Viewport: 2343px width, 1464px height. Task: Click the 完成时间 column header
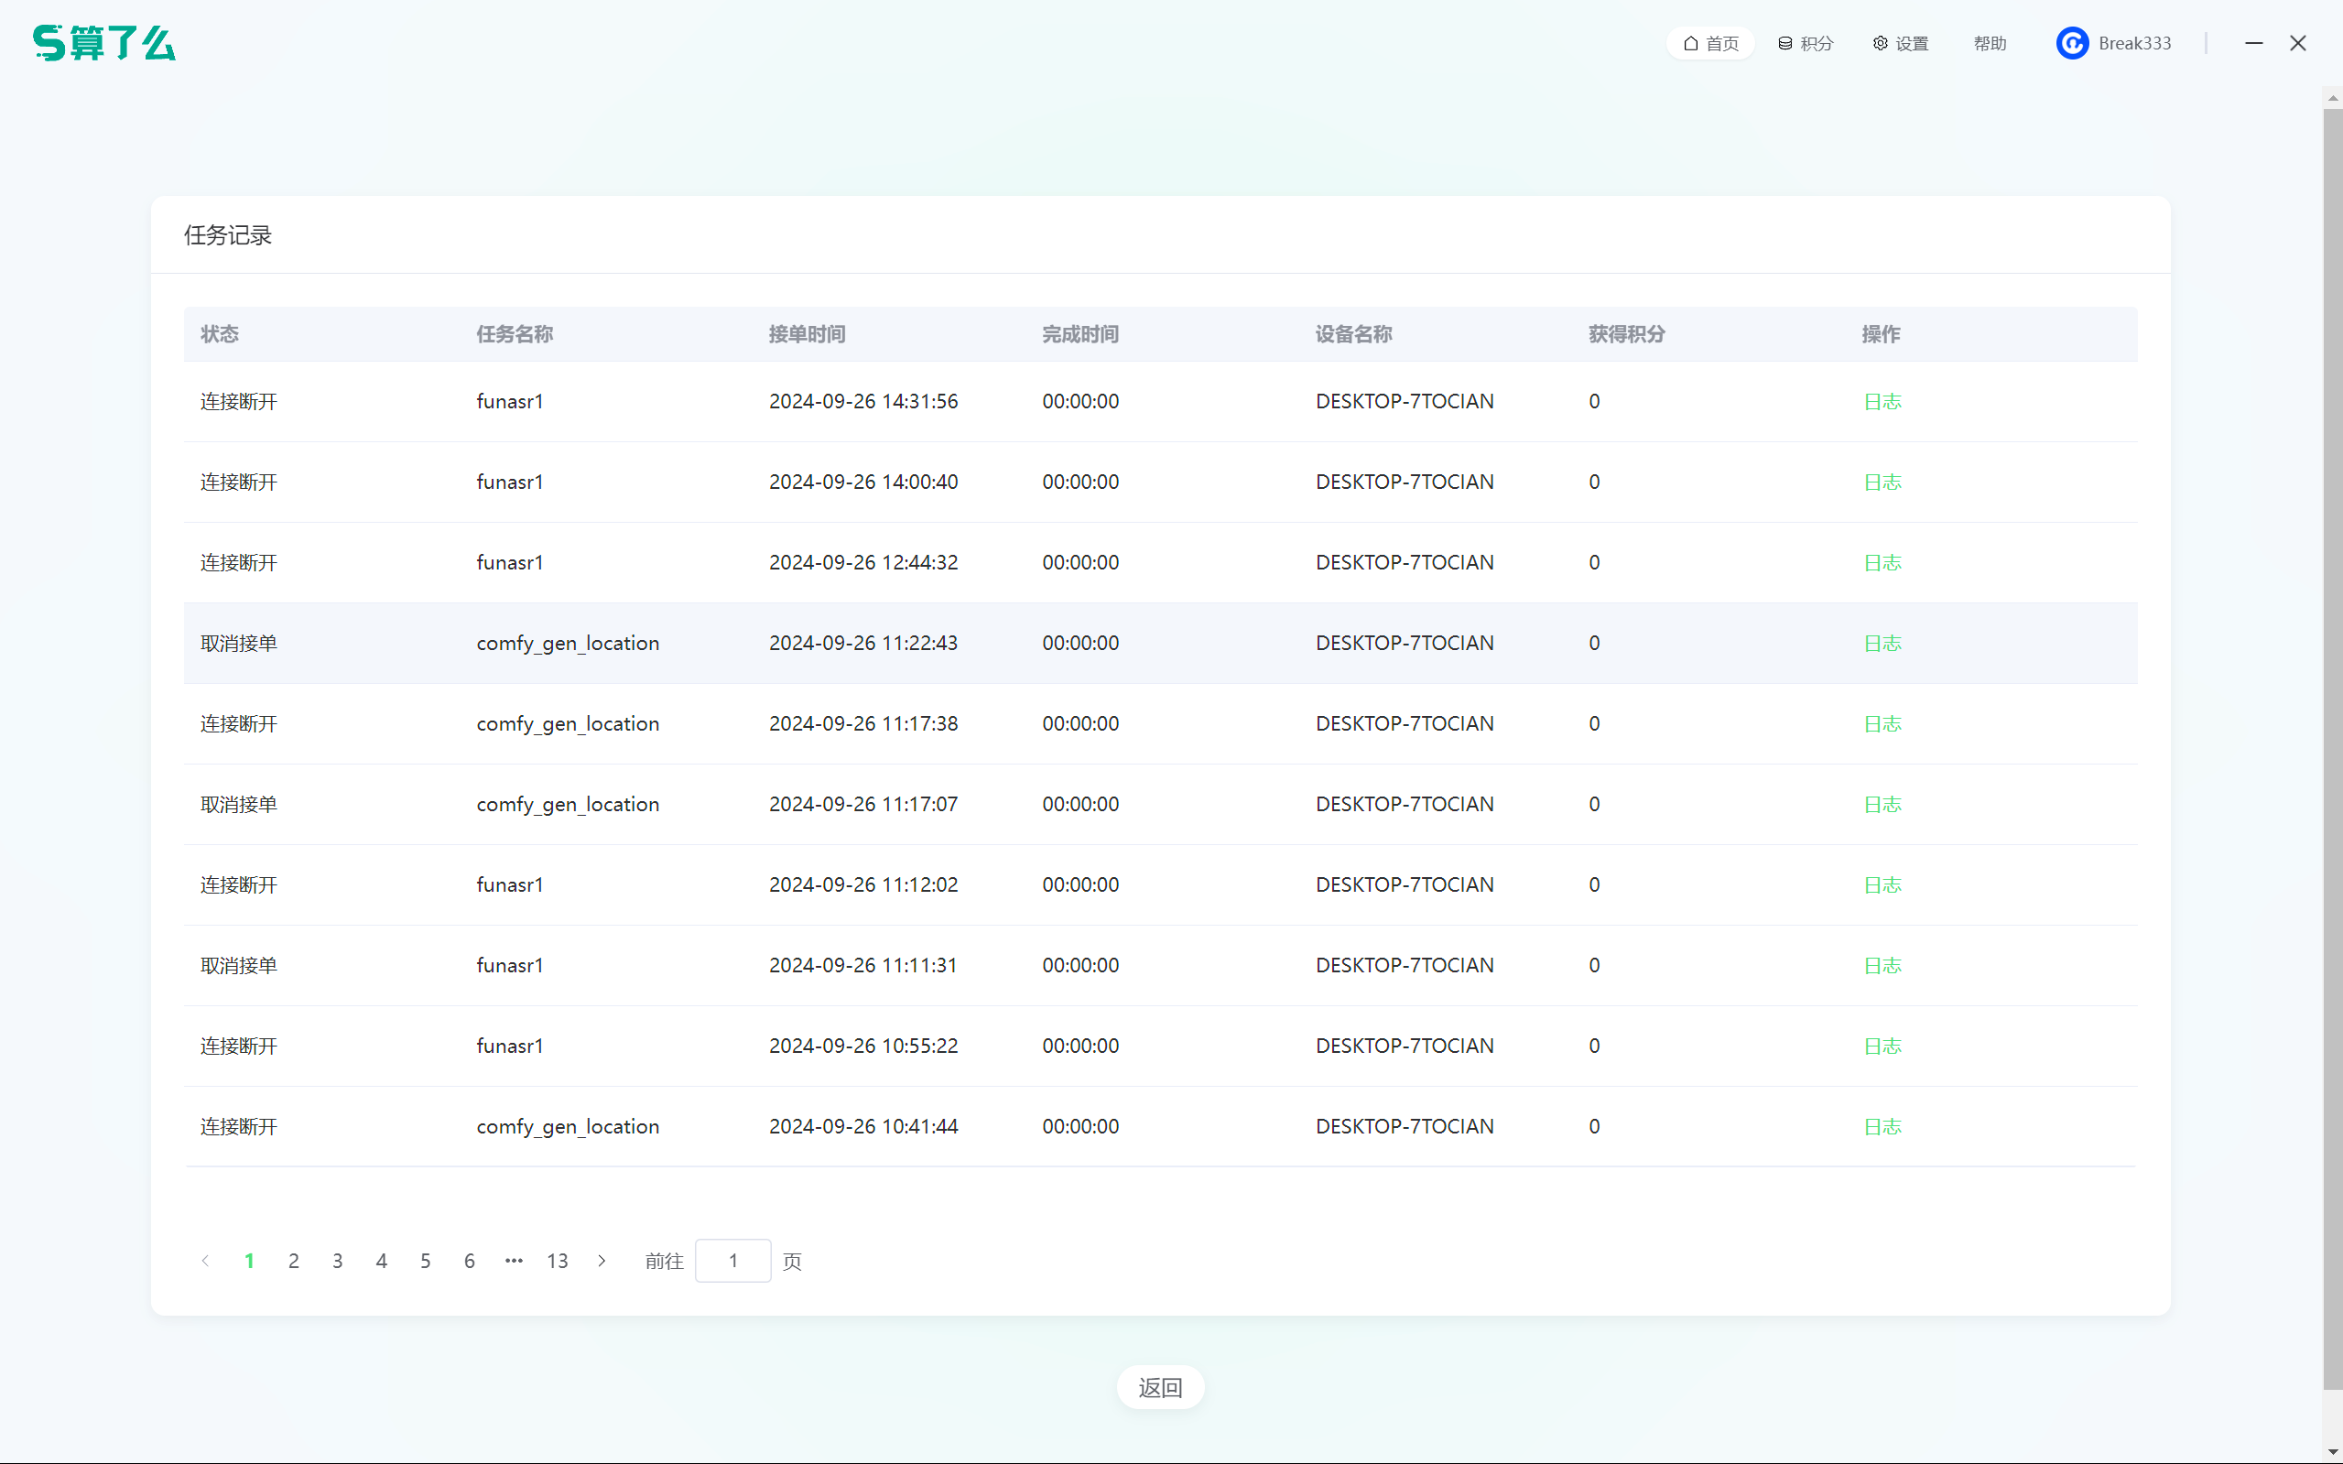click(1080, 334)
